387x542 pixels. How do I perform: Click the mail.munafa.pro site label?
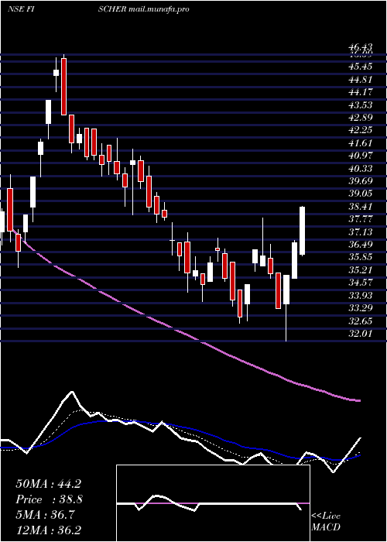159,9
